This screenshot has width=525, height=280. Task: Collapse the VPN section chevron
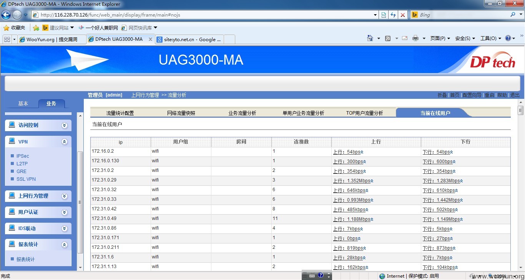pos(64,142)
